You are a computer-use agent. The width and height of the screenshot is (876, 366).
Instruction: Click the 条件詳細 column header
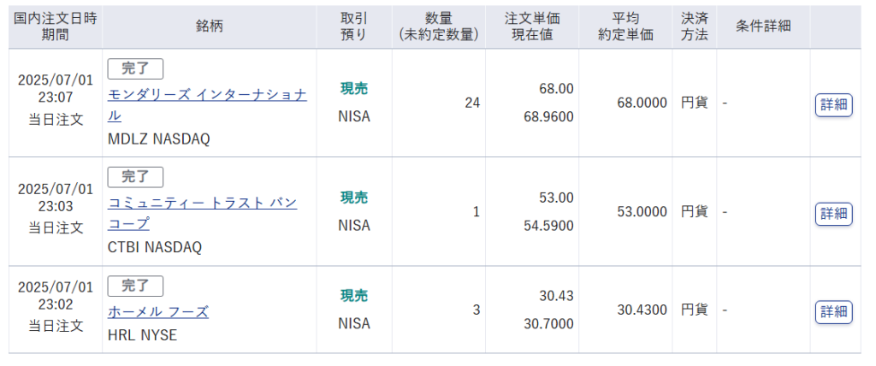click(x=763, y=27)
